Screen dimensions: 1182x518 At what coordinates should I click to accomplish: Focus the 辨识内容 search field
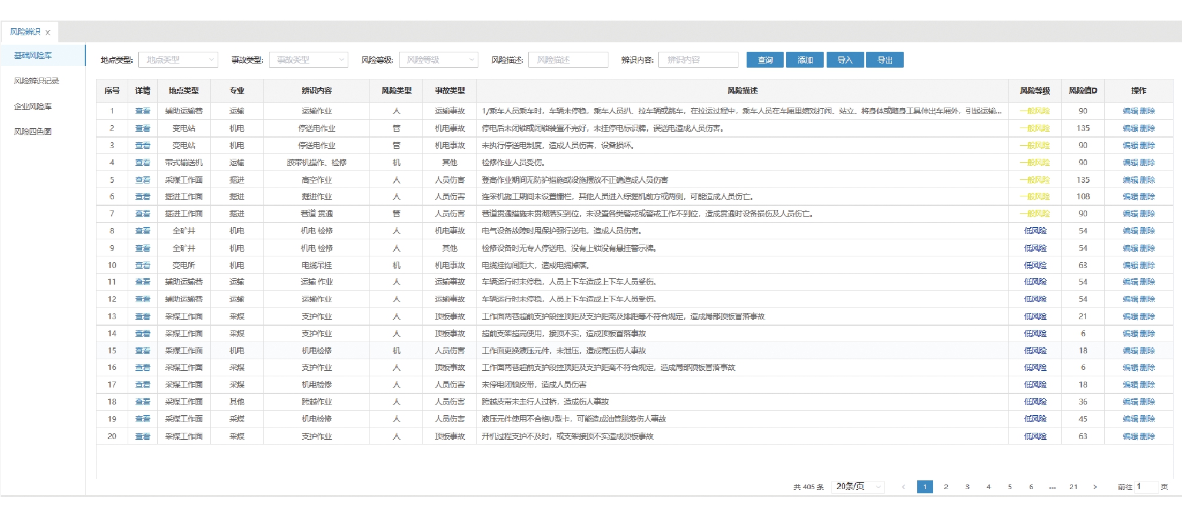coord(698,60)
